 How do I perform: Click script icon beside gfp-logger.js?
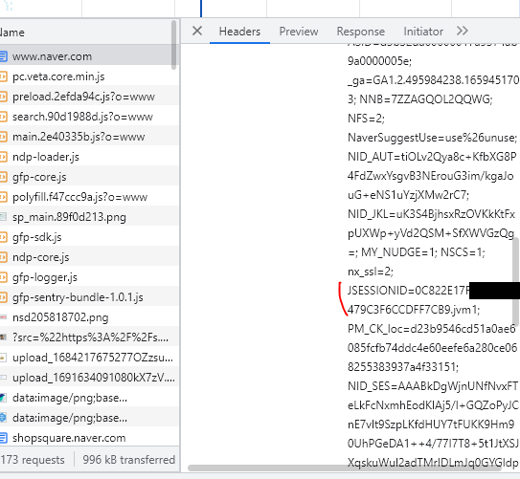tap(3, 277)
